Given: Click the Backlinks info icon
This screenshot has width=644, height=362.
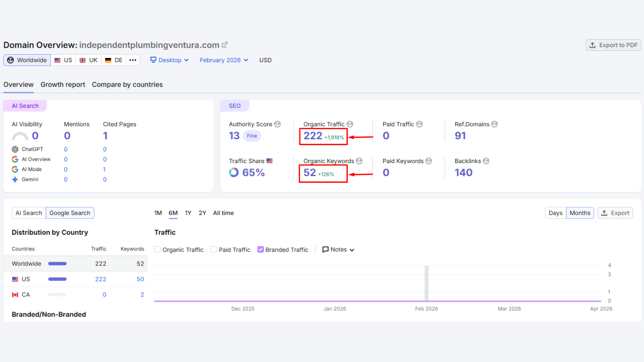Looking at the screenshot, I should 486,161.
